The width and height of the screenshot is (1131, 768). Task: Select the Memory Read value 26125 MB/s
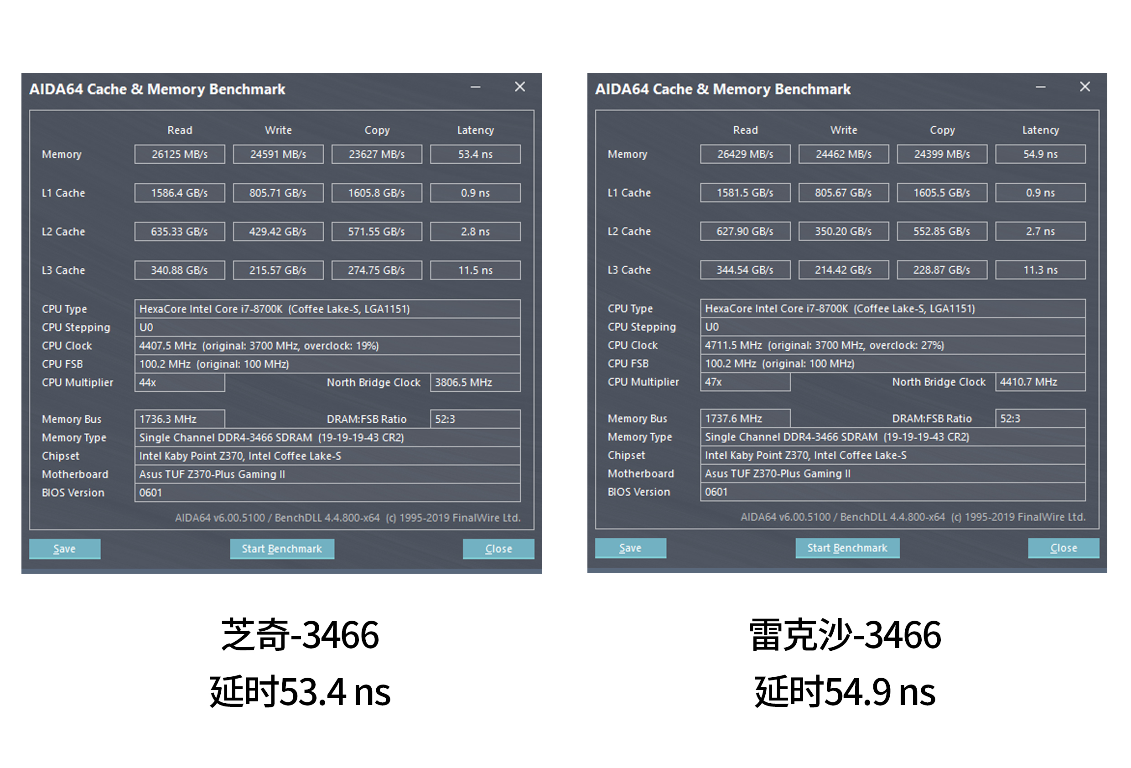(179, 154)
